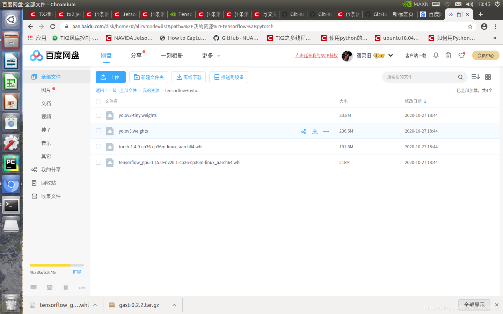Open the three-dot menu on yolov3.weights row

(x=326, y=132)
